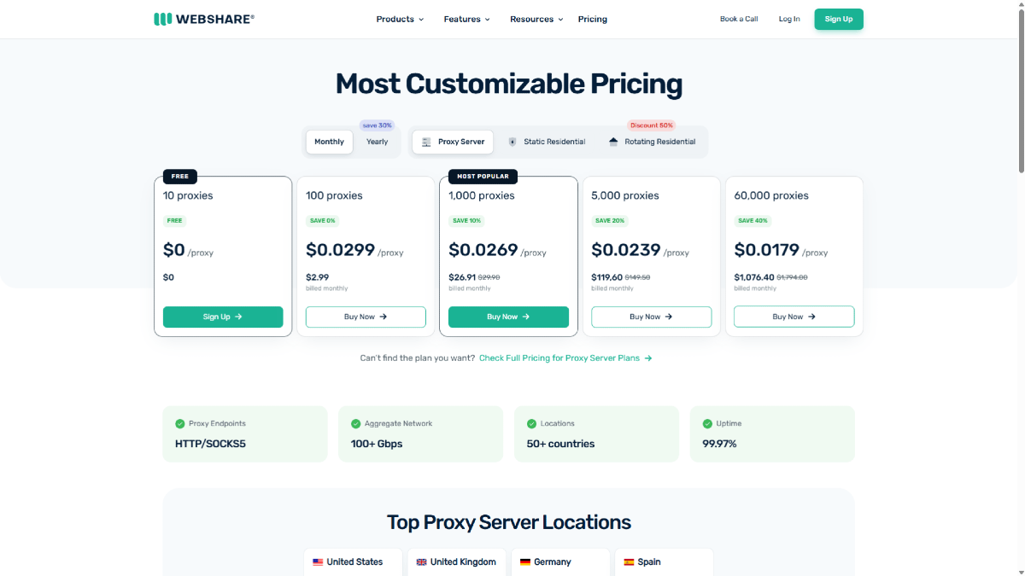Viewport: 1025px width, 576px height.
Task: Click the '$0.0269' per proxy price
Action: (483, 250)
